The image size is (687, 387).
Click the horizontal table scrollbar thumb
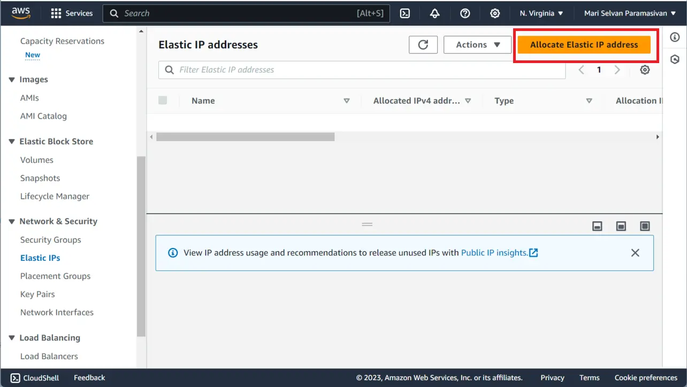[245, 137]
